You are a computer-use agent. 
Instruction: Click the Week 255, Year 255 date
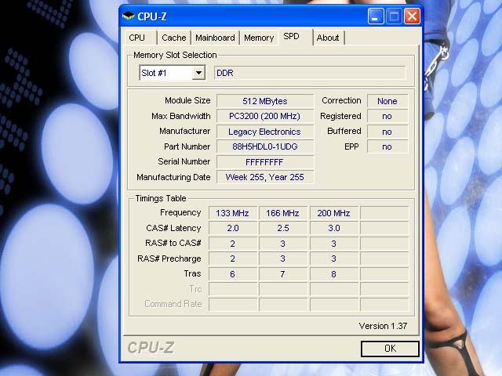(265, 177)
